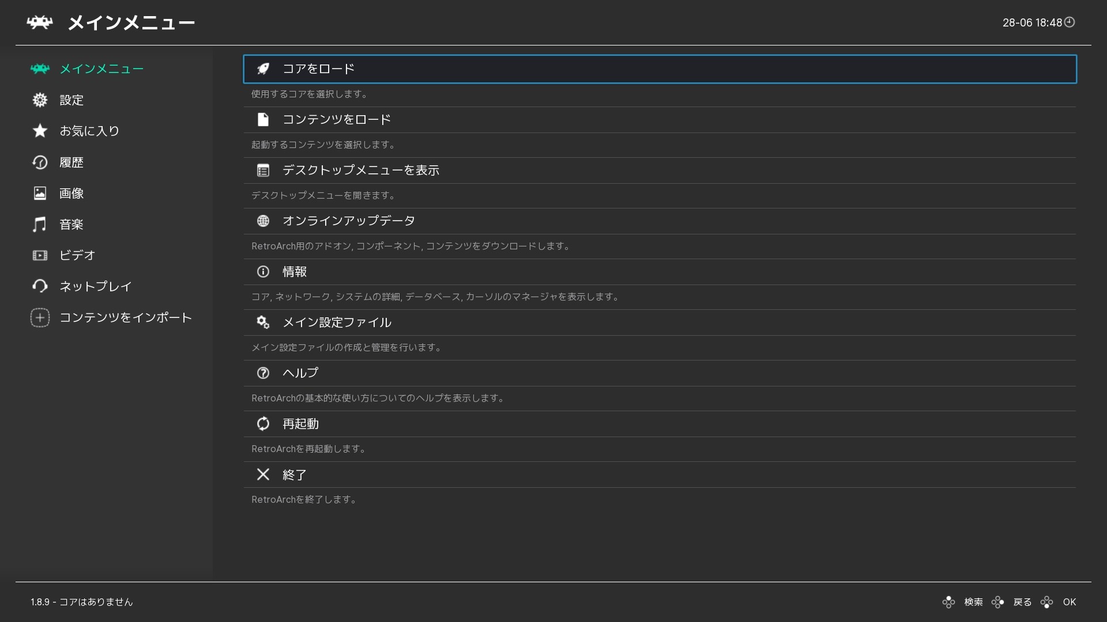Viewport: 1107px width, 622px height.
Task: Click the document icon beside コンテンツをロード
Action: 263,120
